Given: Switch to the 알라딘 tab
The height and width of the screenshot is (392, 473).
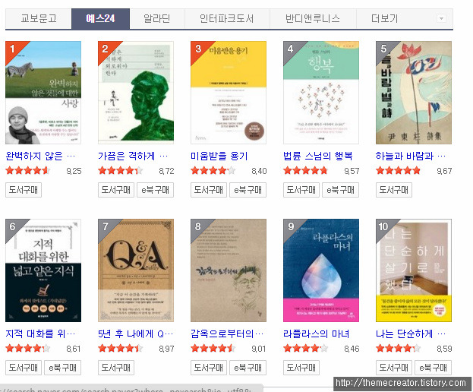Looking at the screenshot, I should tap(157, 19).
